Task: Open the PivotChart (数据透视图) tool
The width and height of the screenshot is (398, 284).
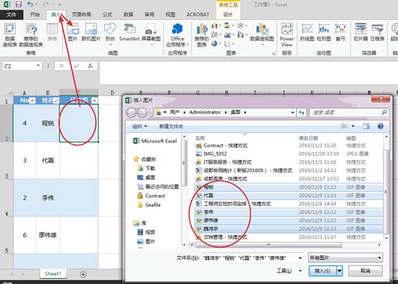Action: pos(262,34)
